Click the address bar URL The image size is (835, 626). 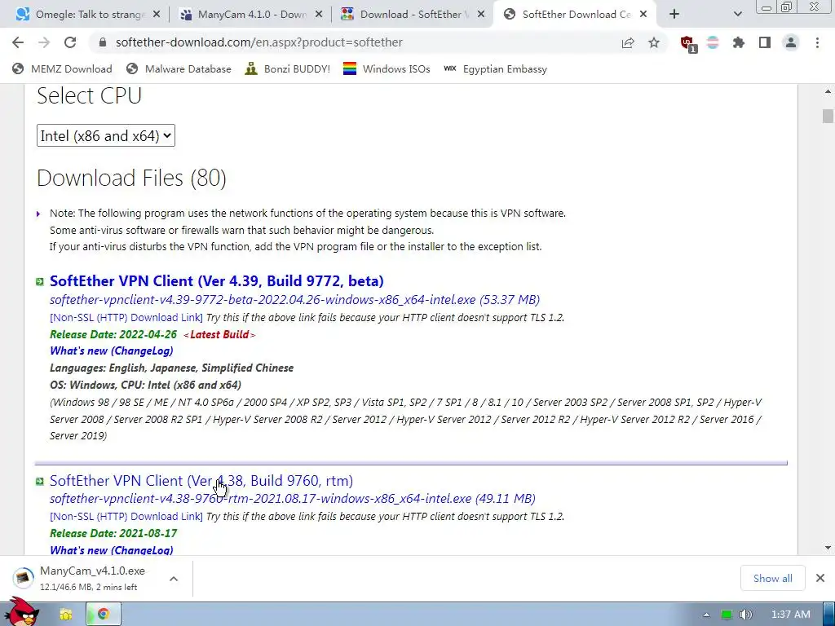(x=258, y=42)
